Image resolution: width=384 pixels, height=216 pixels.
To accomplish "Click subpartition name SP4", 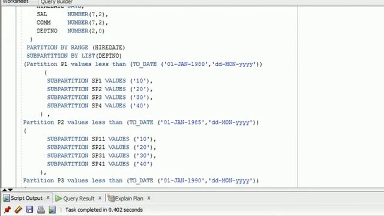I will [x=97, y=106].
